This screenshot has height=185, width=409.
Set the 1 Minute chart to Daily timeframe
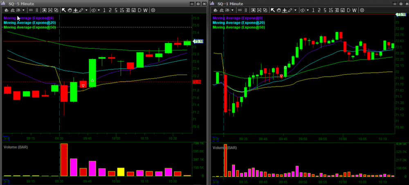click(348, 10)
